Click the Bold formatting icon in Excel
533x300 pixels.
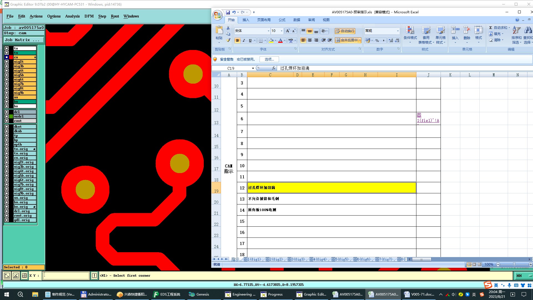[237, 41]
